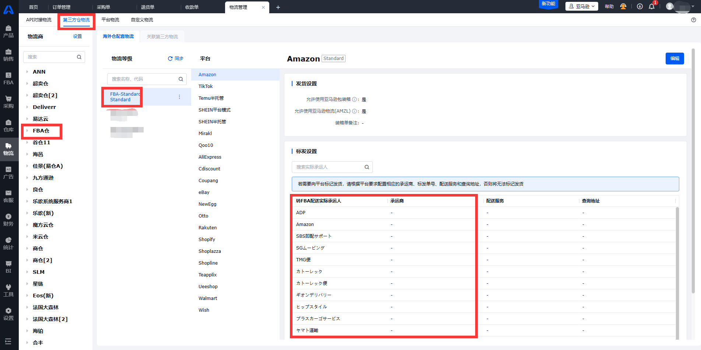Click the blue 编辑 button
701x350 pixels.
[674, 59]
